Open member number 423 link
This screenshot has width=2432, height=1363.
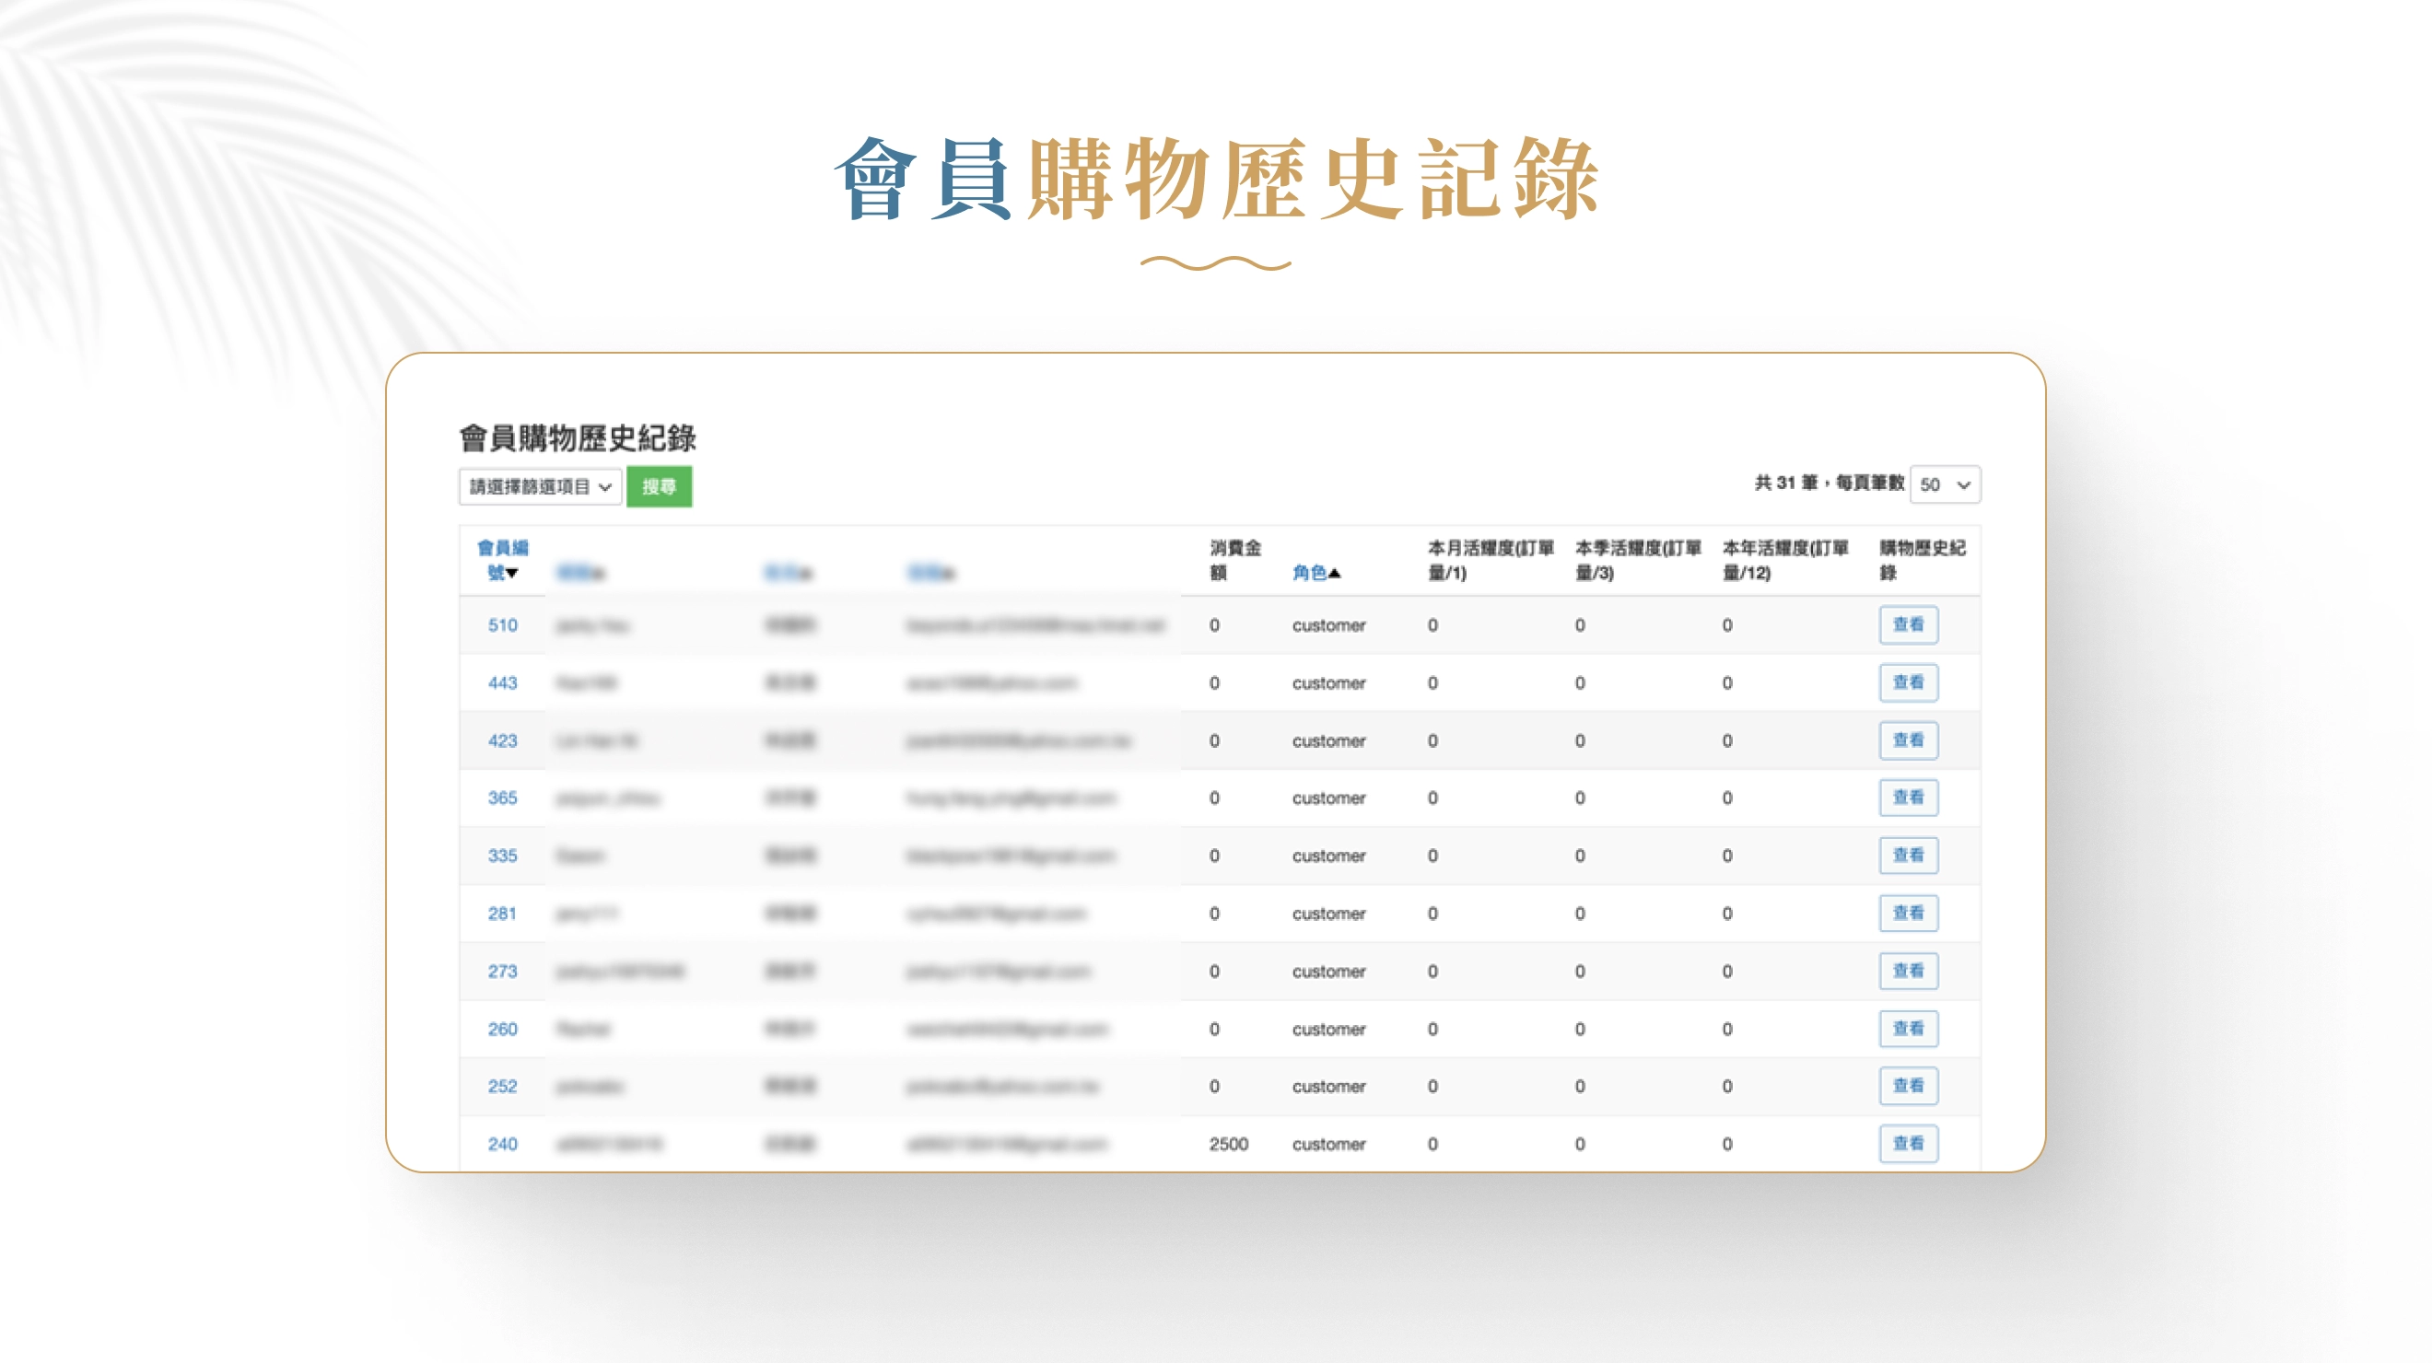(x=502, y=741)
